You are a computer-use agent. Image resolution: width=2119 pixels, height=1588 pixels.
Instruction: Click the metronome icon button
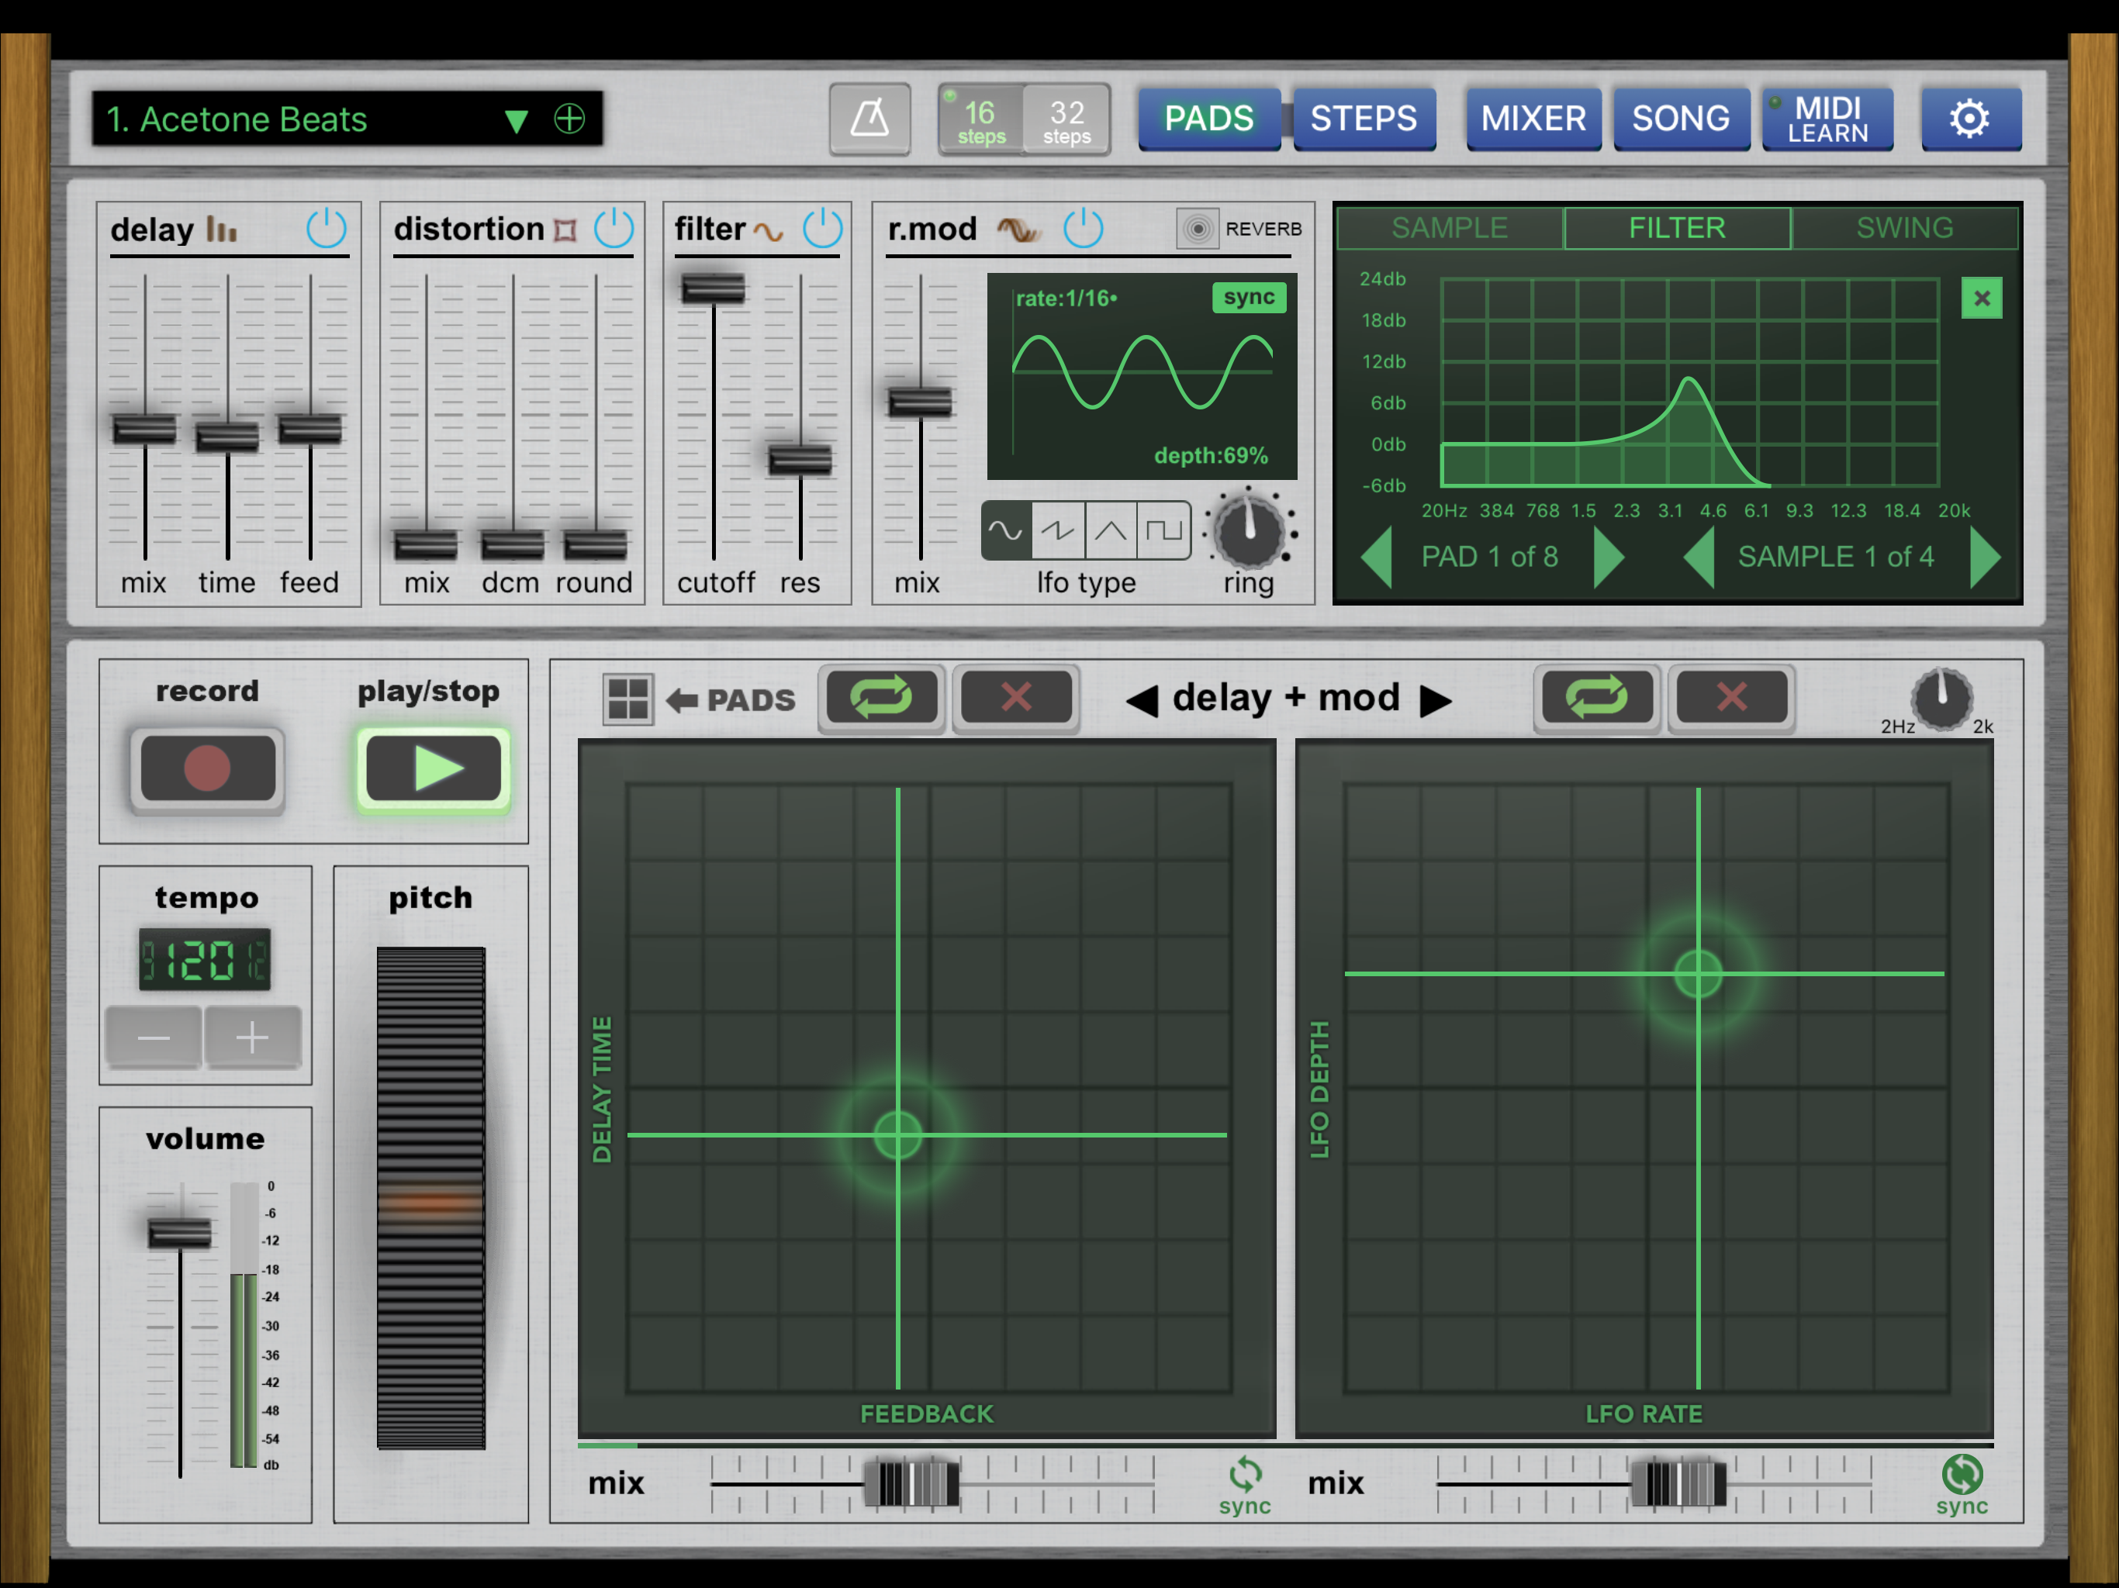tap(869, 119)
